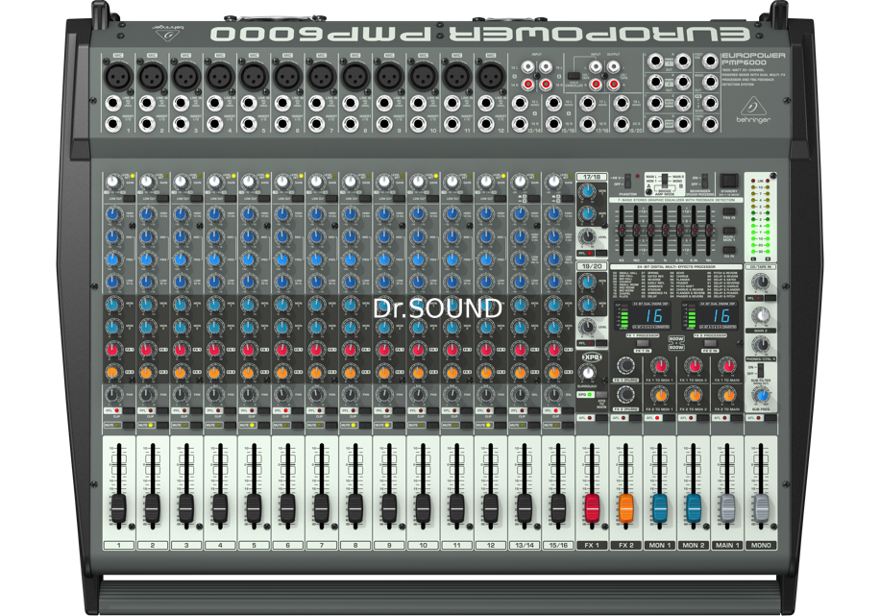Toggle the SUB FILTER ON/OFF switch

[761, 371]
